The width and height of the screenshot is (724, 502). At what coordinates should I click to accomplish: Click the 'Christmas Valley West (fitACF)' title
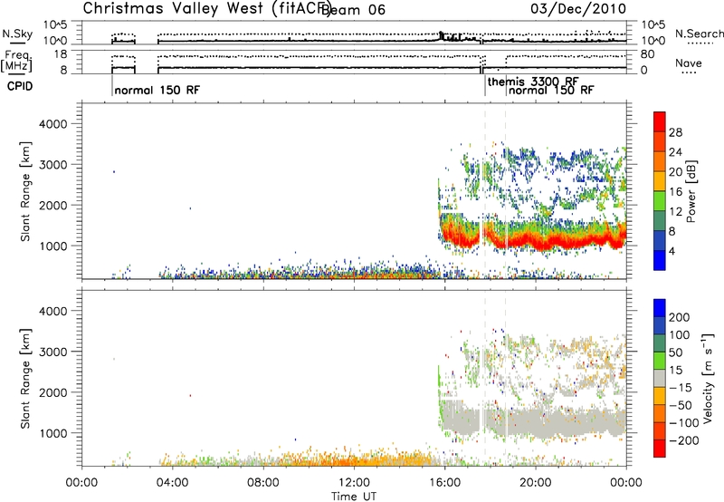tap(206, 9)
